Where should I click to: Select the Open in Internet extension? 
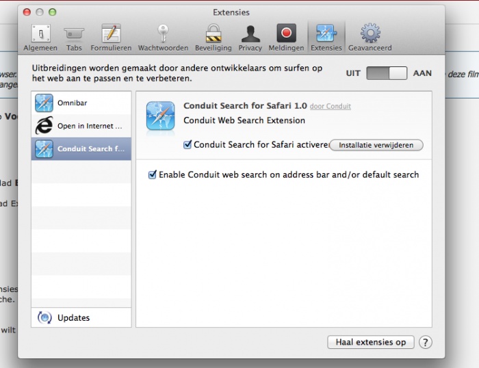click(81, 126)
